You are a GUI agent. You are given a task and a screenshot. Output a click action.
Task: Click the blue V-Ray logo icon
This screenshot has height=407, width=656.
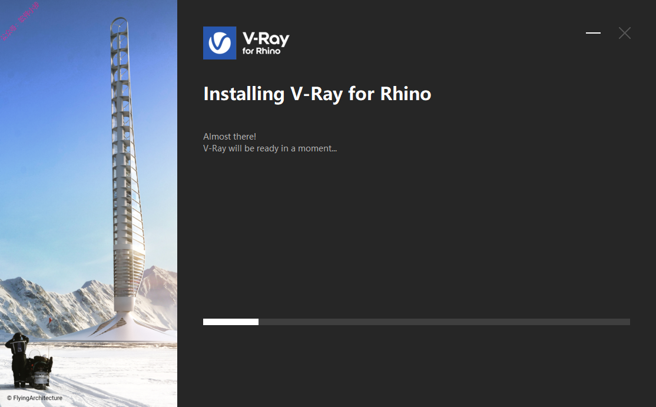coord(220,43)
